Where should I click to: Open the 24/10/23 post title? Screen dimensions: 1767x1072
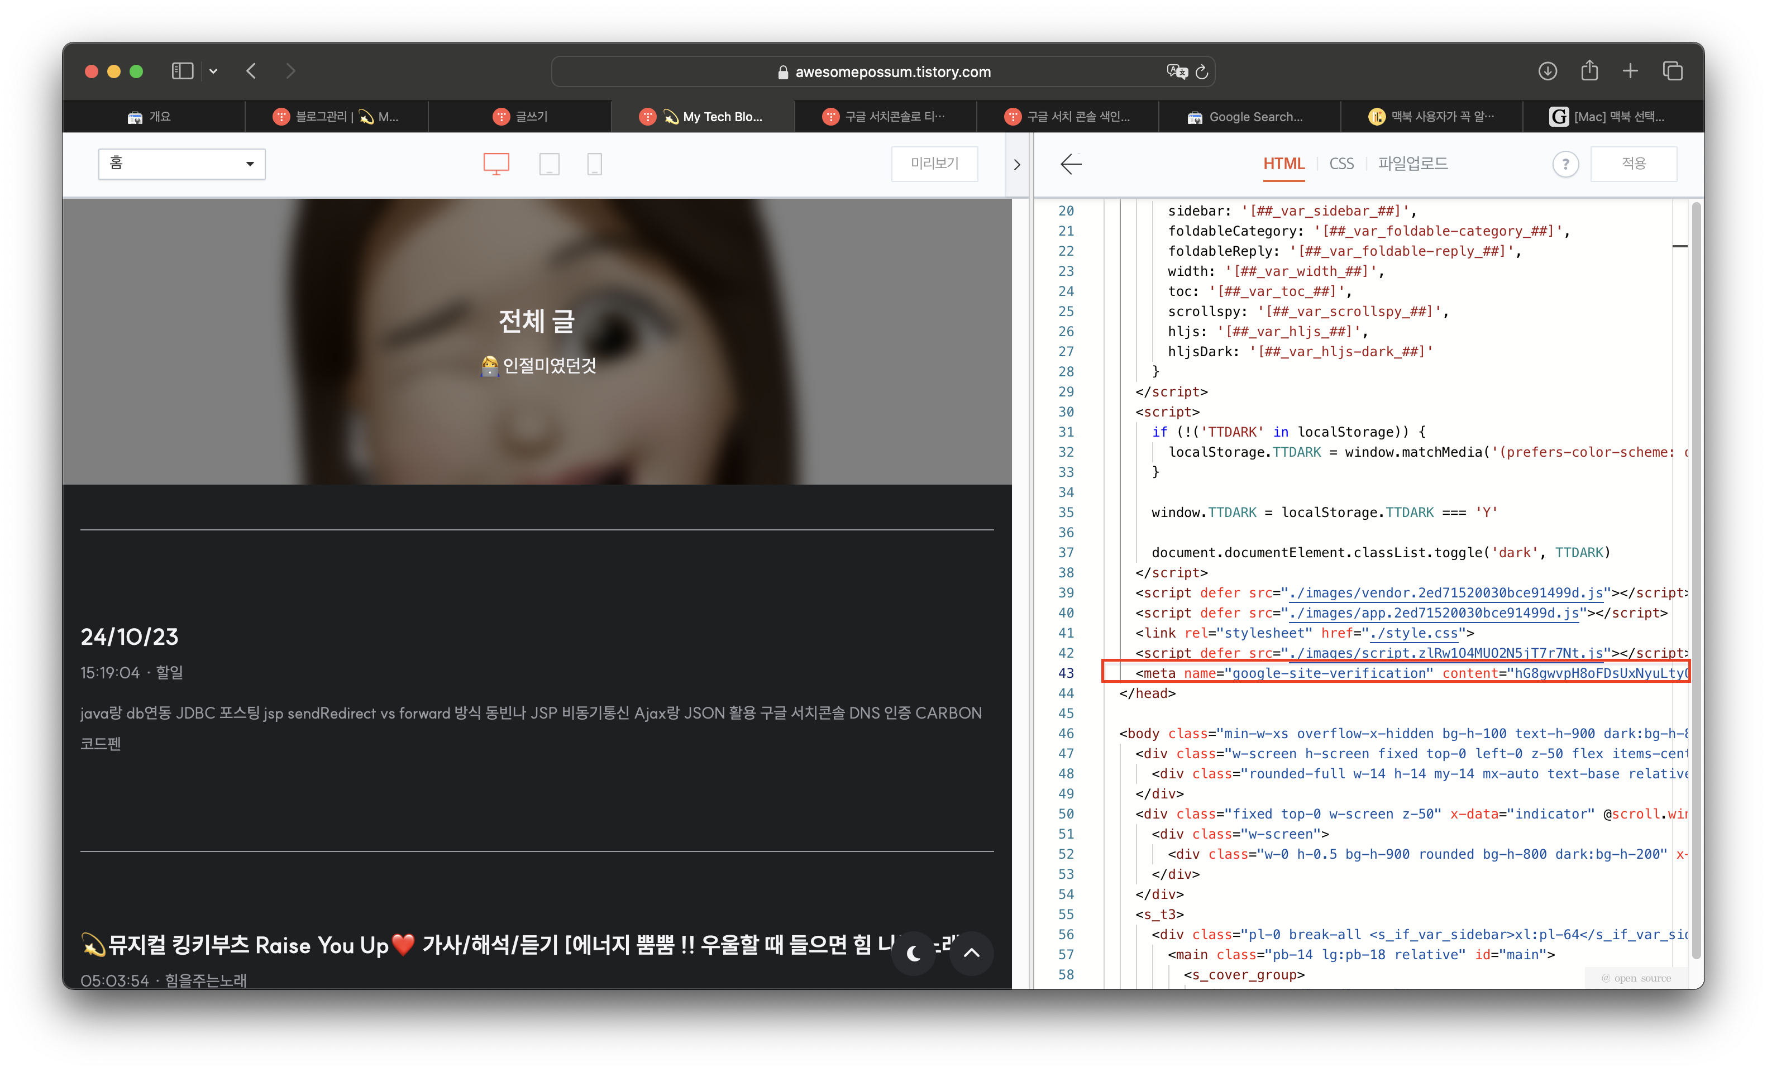pos(129,636)
